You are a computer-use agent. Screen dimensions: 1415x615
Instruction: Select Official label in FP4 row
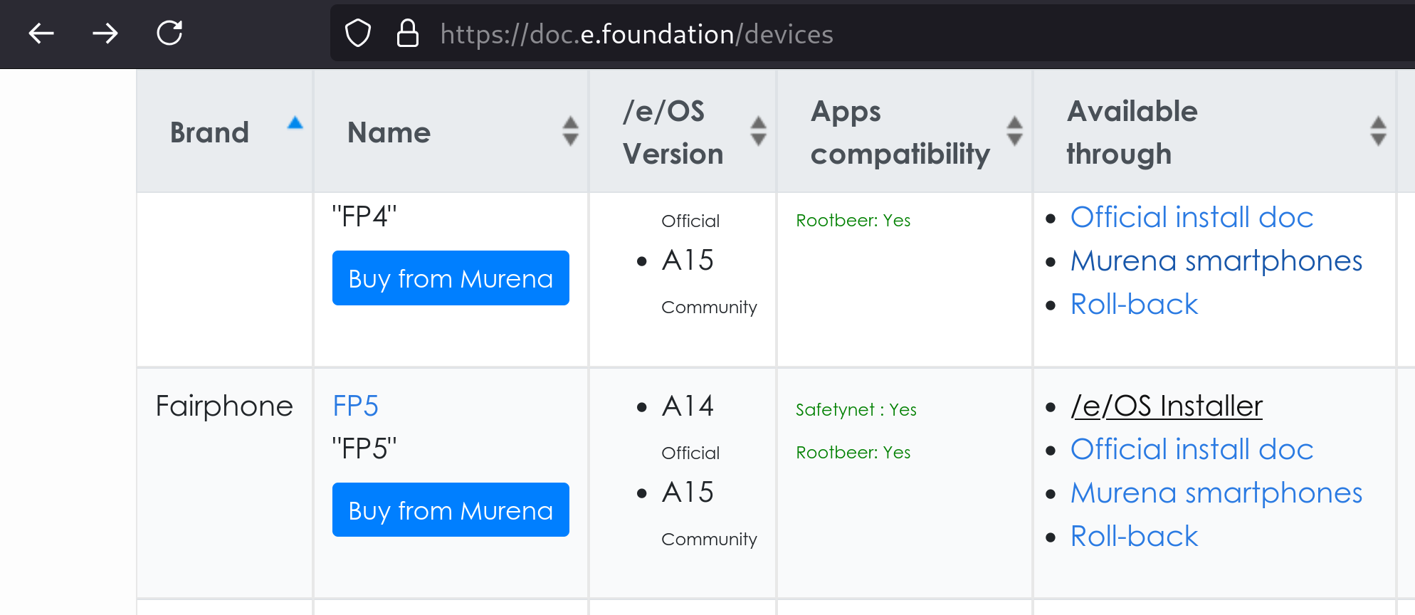pyautogui.click(x=690, y=221)
